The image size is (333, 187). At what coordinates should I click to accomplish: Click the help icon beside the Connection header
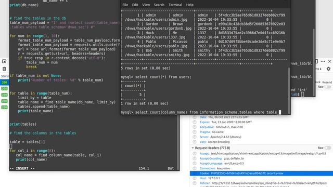[195, 168]
